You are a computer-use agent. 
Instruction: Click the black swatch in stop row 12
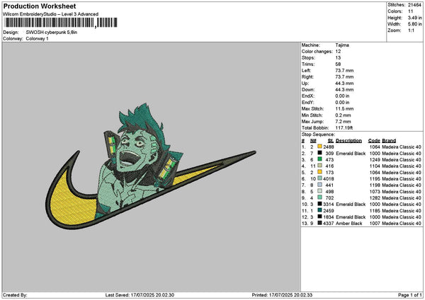point(320,217)
